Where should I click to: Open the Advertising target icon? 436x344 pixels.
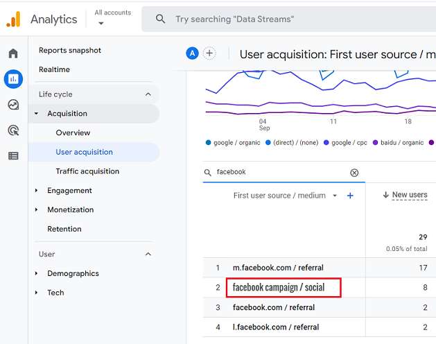(13, 130)
